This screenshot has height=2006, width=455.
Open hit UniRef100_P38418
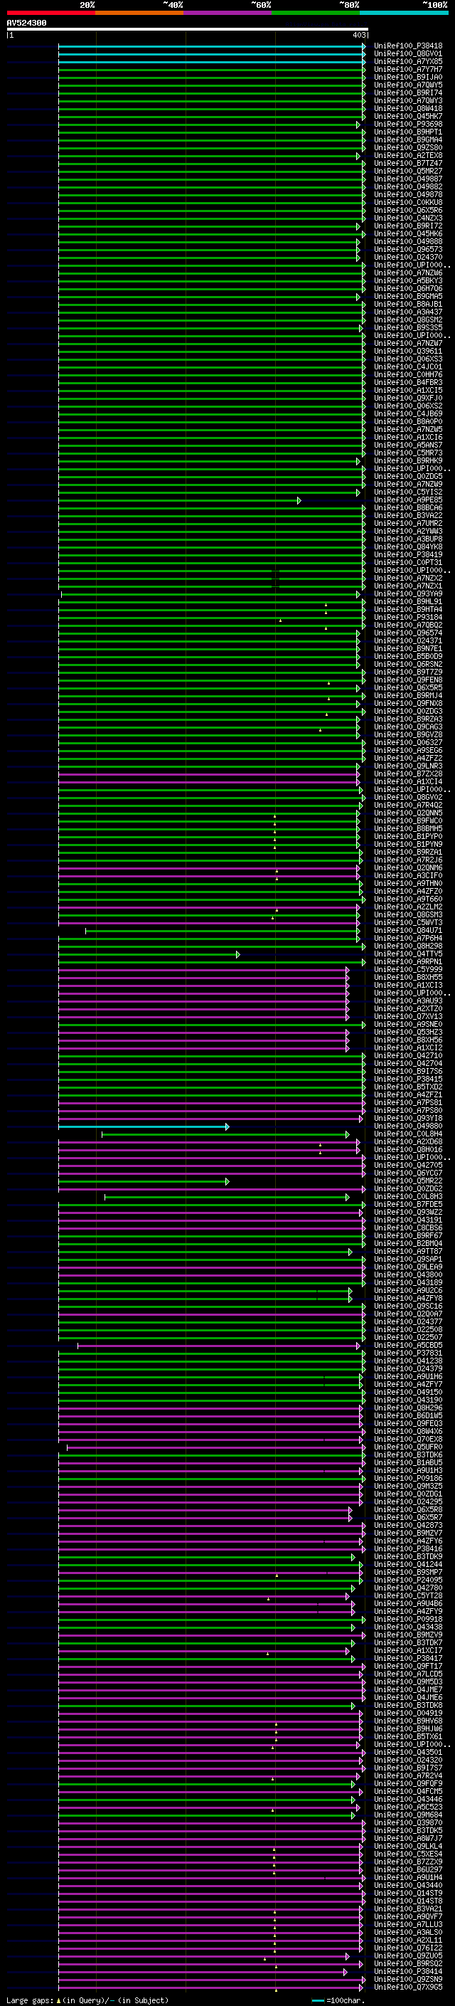click(x=408, y=46)
